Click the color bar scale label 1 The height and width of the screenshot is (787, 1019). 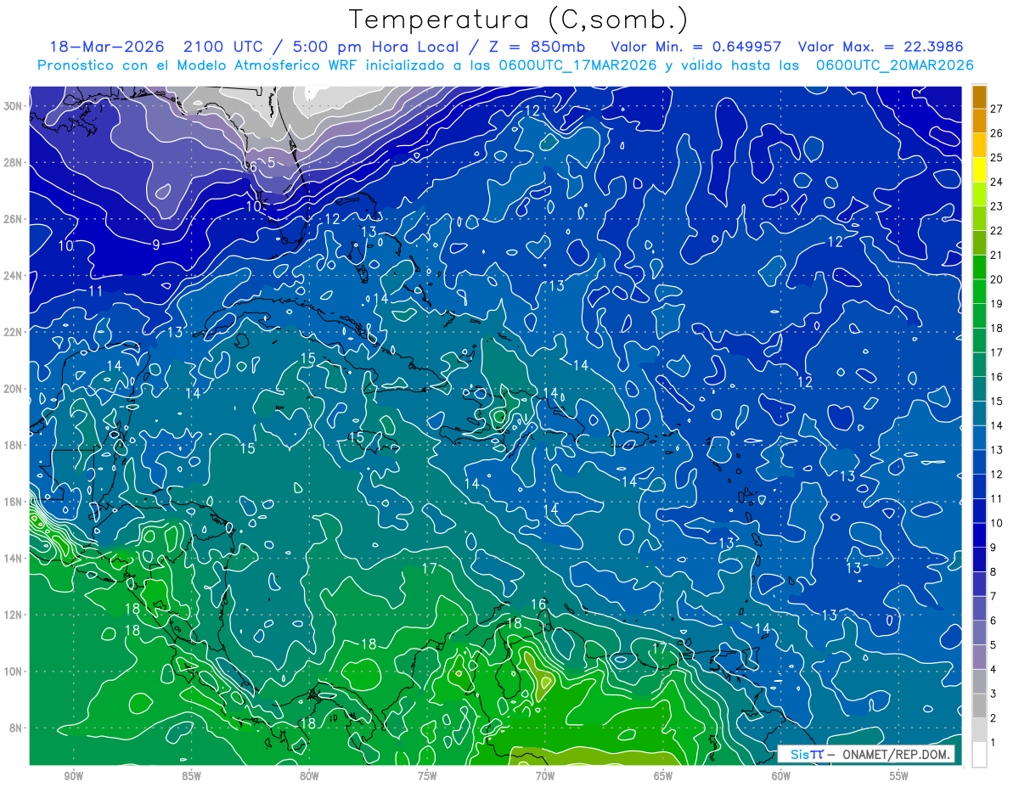(994, 743)
